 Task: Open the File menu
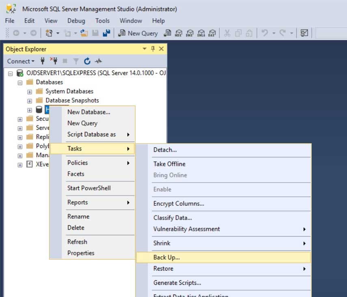point(10,21)
